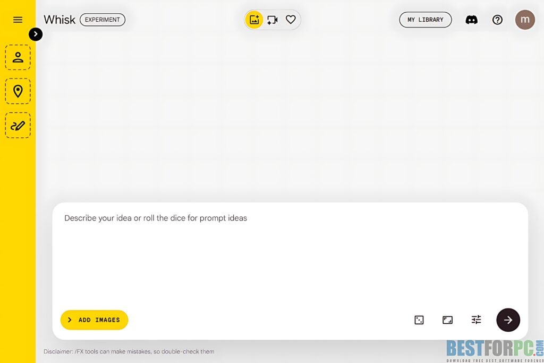The width and height of the screenshot is (544, 363).
Task: Switch to the animate video mode icon
Action: 273,20
